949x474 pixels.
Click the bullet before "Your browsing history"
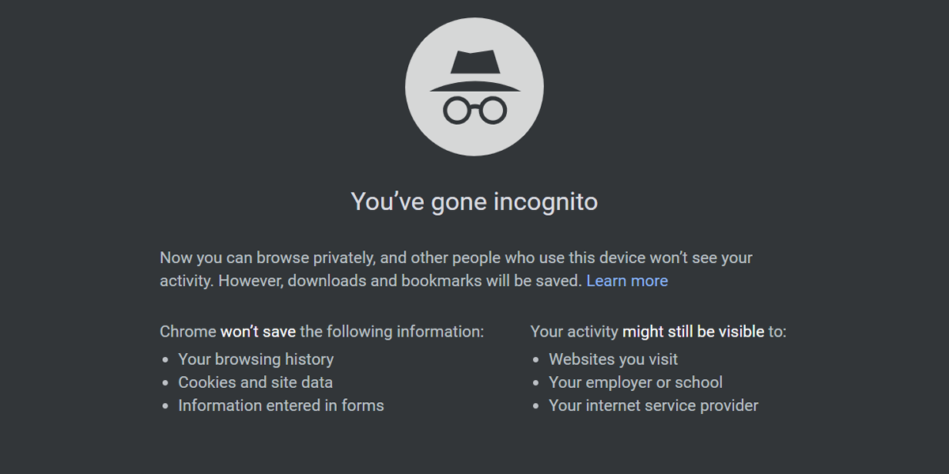pos(165,359)
